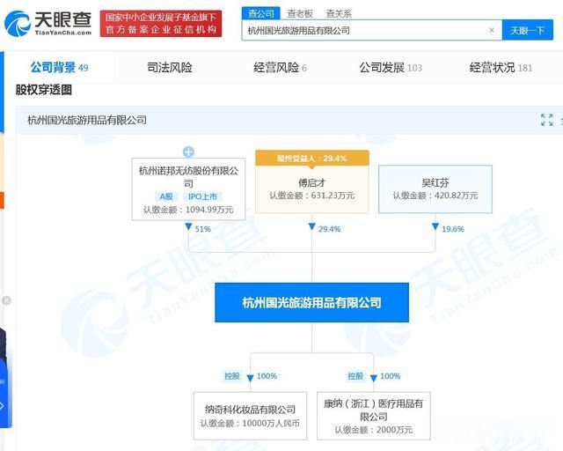Open the 吴红芬 shareholder node
Viewport: 563px width, 451px height.
pos(435,189)
